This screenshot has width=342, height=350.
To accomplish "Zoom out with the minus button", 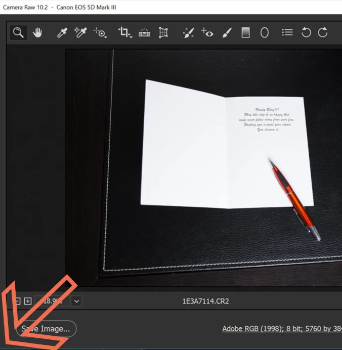I will click(17, 301).
